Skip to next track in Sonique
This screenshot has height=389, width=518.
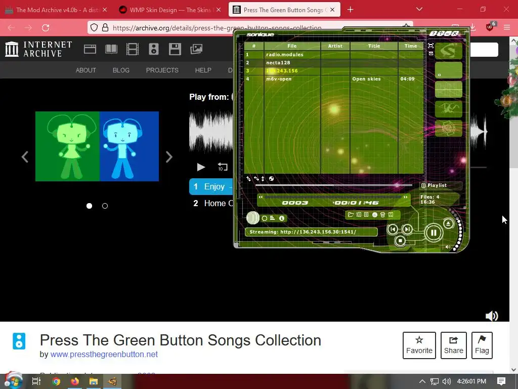point(407,229)
